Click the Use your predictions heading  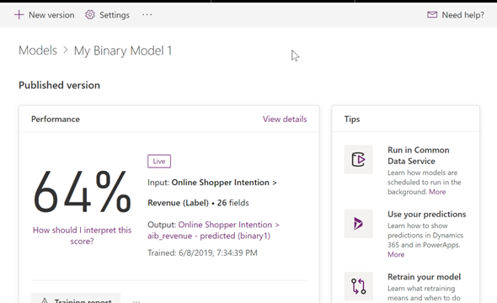point(426,214)
